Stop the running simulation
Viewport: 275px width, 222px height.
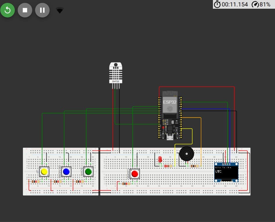(25, 10)
